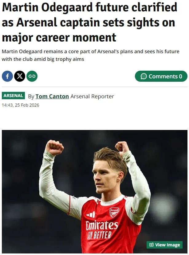189x255 pixels.
Task: Click the comment count number 0
Action: (x=181, y=76)
